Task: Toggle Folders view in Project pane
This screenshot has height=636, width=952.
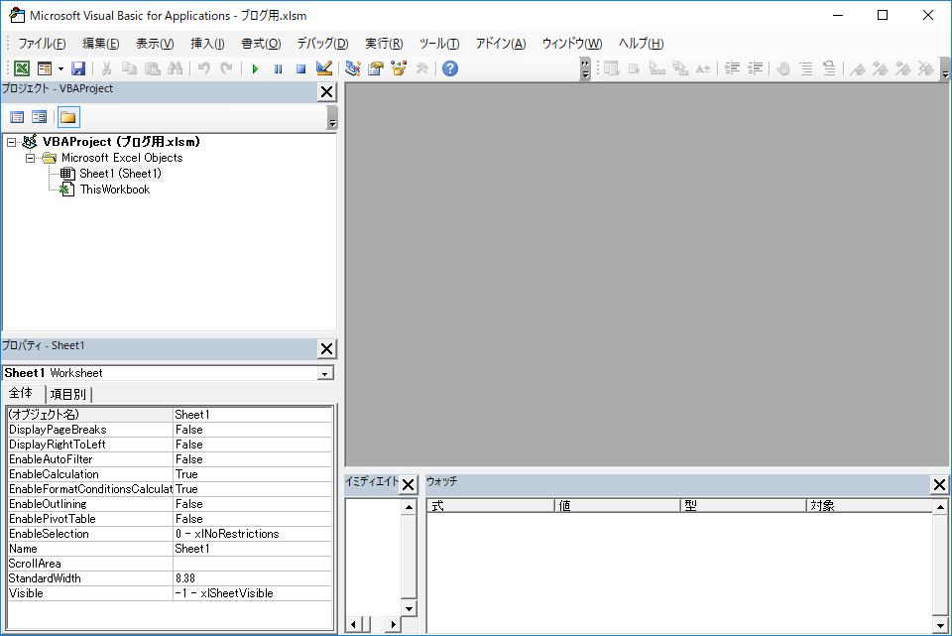Action: (68, 117)
